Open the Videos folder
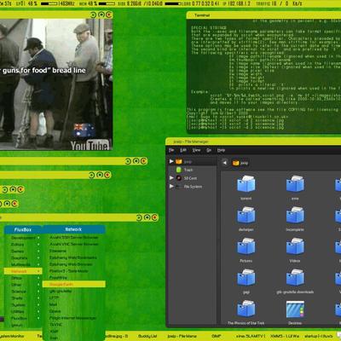341x341 pixels. point(295,250)
